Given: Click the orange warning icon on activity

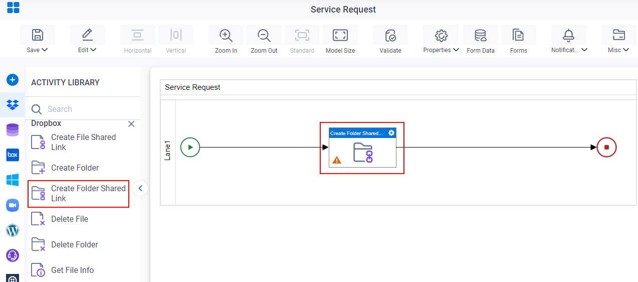Looking at the screenshot, I should (337, 160).
